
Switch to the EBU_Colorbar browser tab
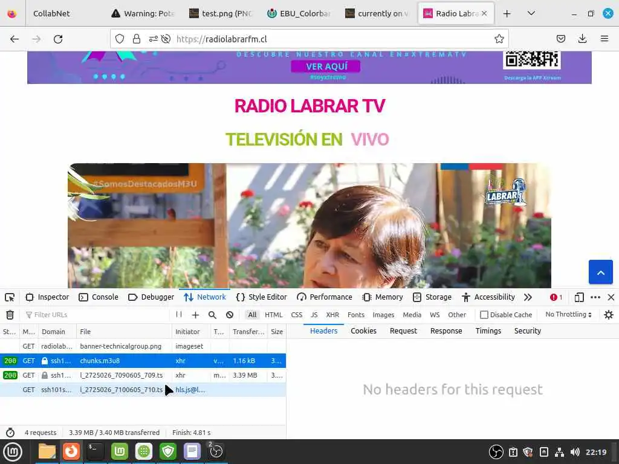click(x=299, y=13)
